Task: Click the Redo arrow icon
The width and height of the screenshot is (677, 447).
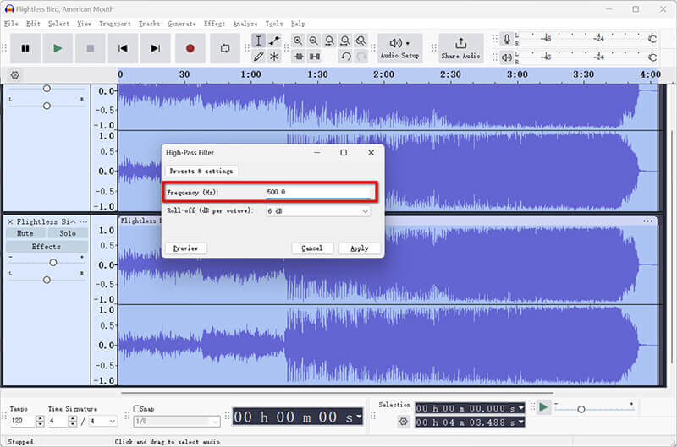Action: [x=361, y=57]
